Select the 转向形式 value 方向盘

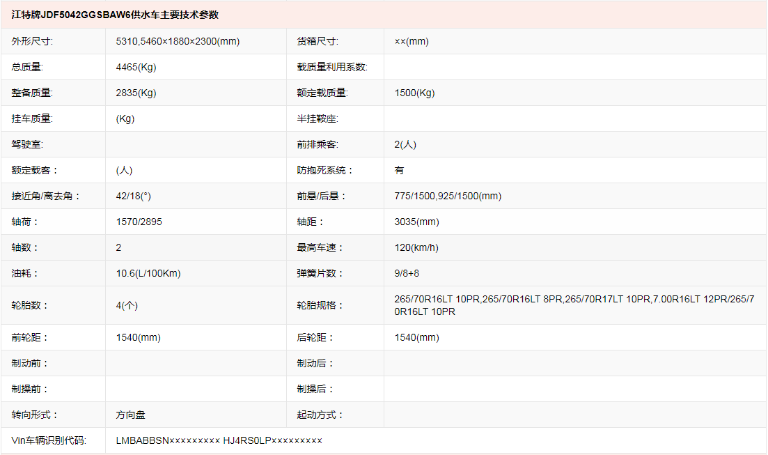131,415
